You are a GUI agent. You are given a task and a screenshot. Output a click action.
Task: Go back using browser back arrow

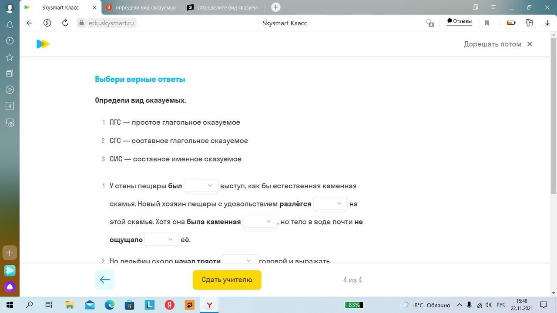[x=29, y=23]
